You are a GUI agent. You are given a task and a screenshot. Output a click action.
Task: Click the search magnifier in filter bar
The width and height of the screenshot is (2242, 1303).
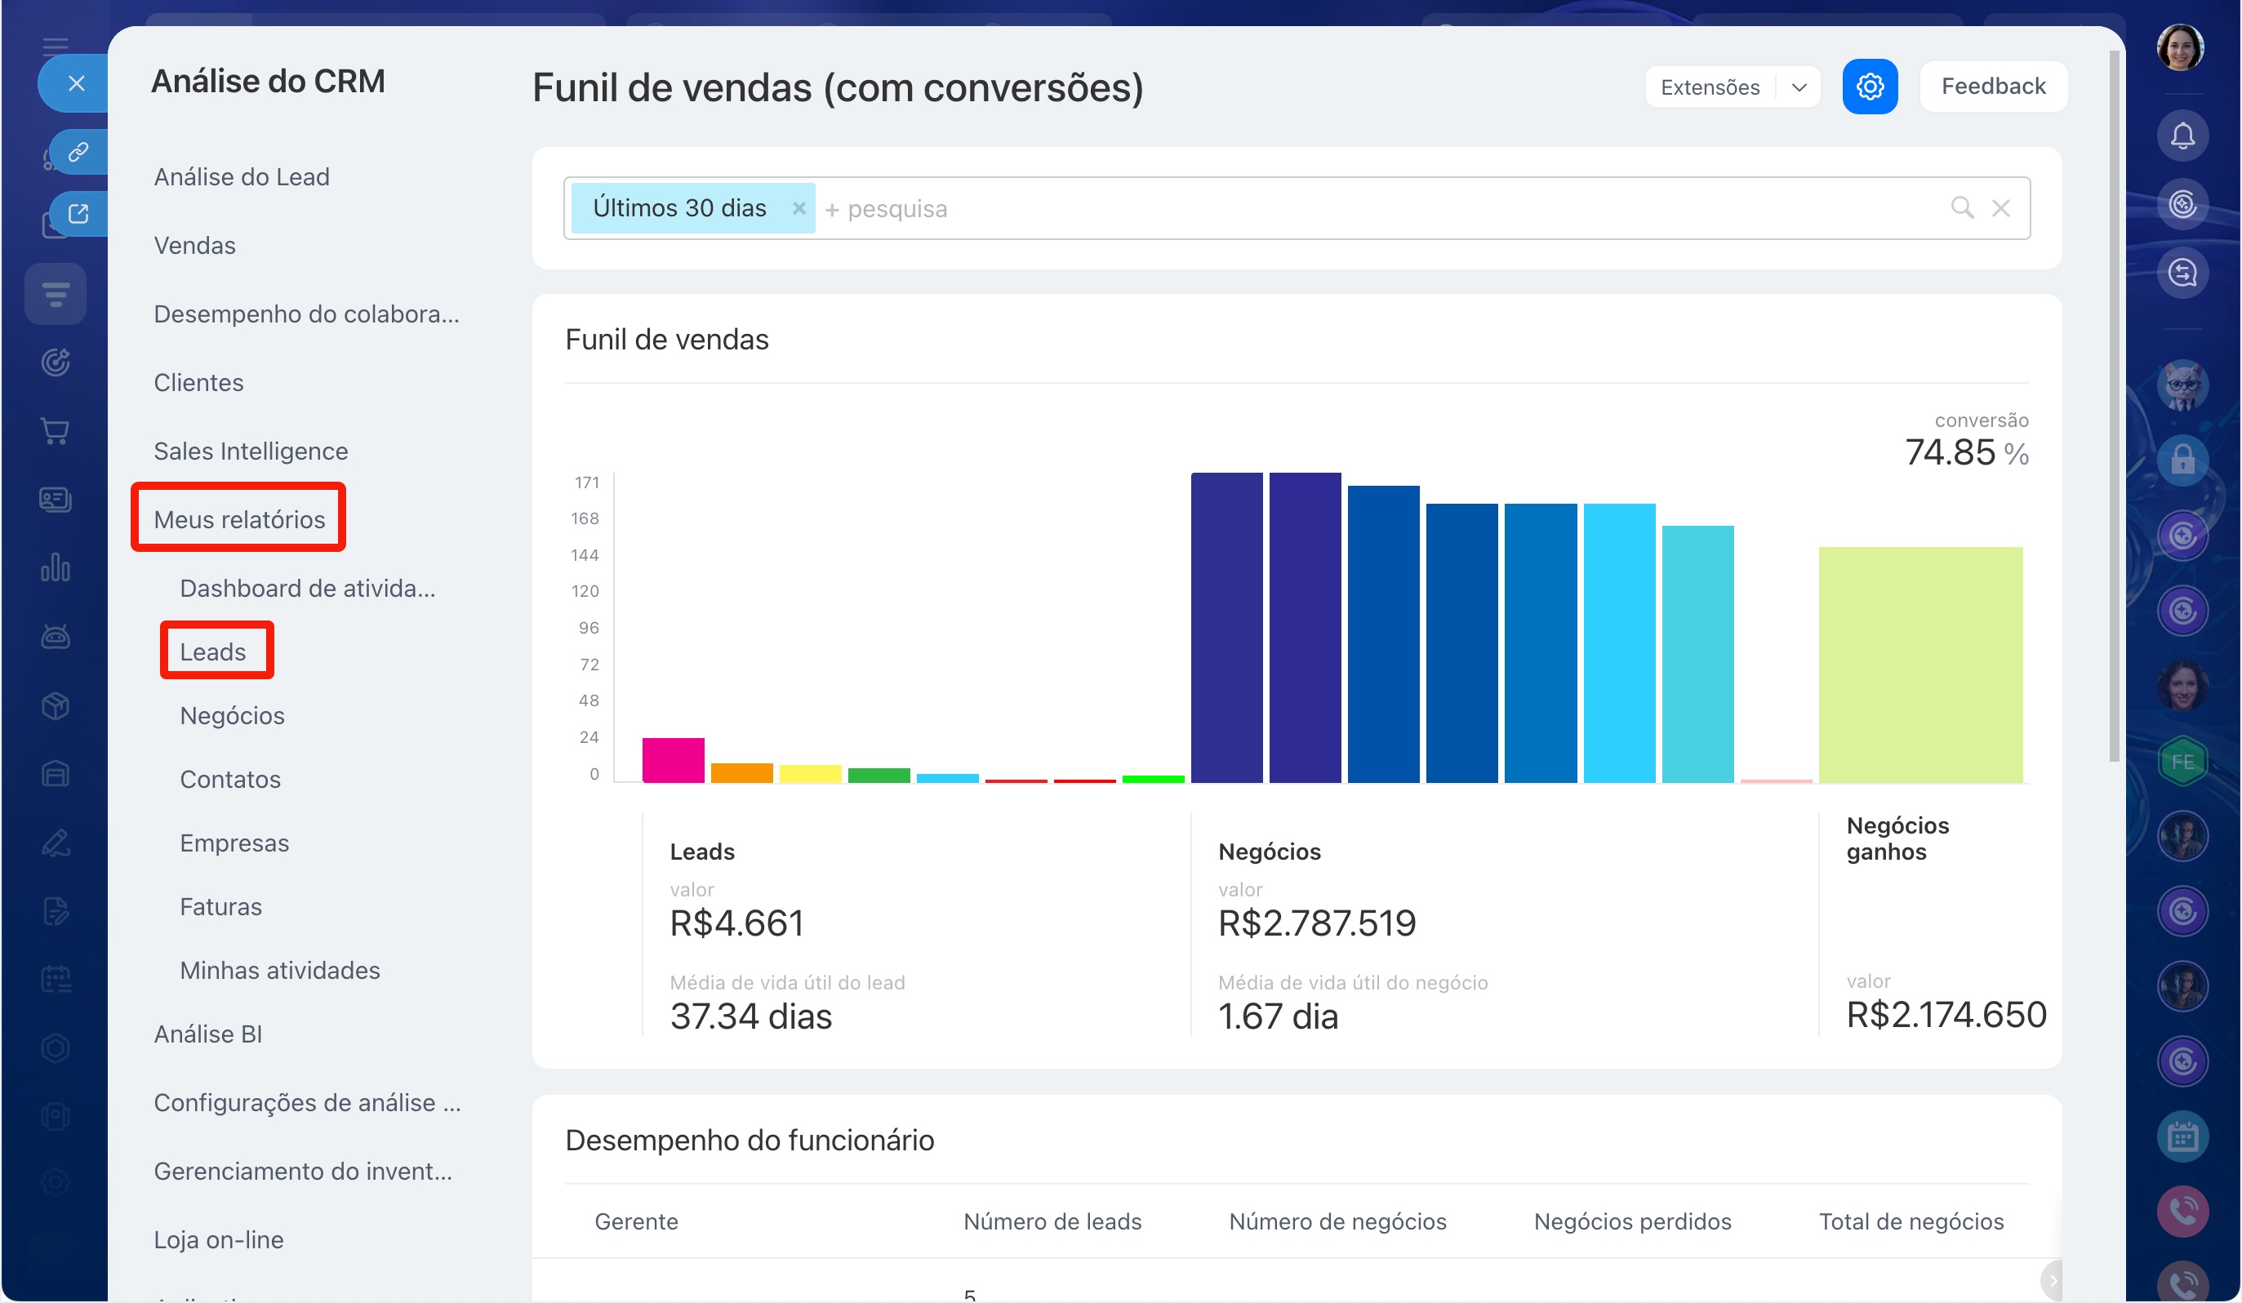point(1962,208)
